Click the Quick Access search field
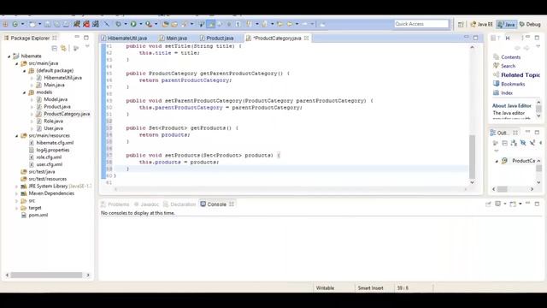547x308 pixels. (x=421, y=24)
